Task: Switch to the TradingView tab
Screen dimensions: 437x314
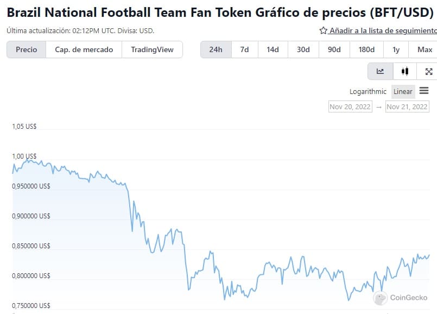Action: tap(153, 49)
